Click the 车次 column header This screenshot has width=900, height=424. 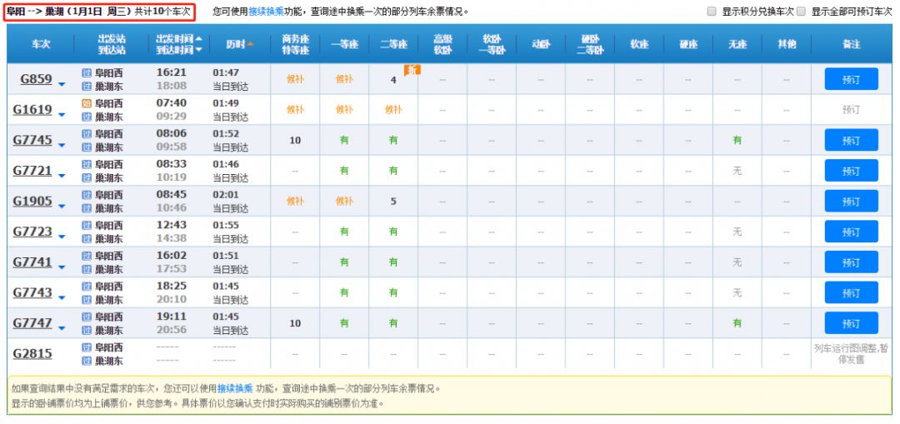pos(40,44)
